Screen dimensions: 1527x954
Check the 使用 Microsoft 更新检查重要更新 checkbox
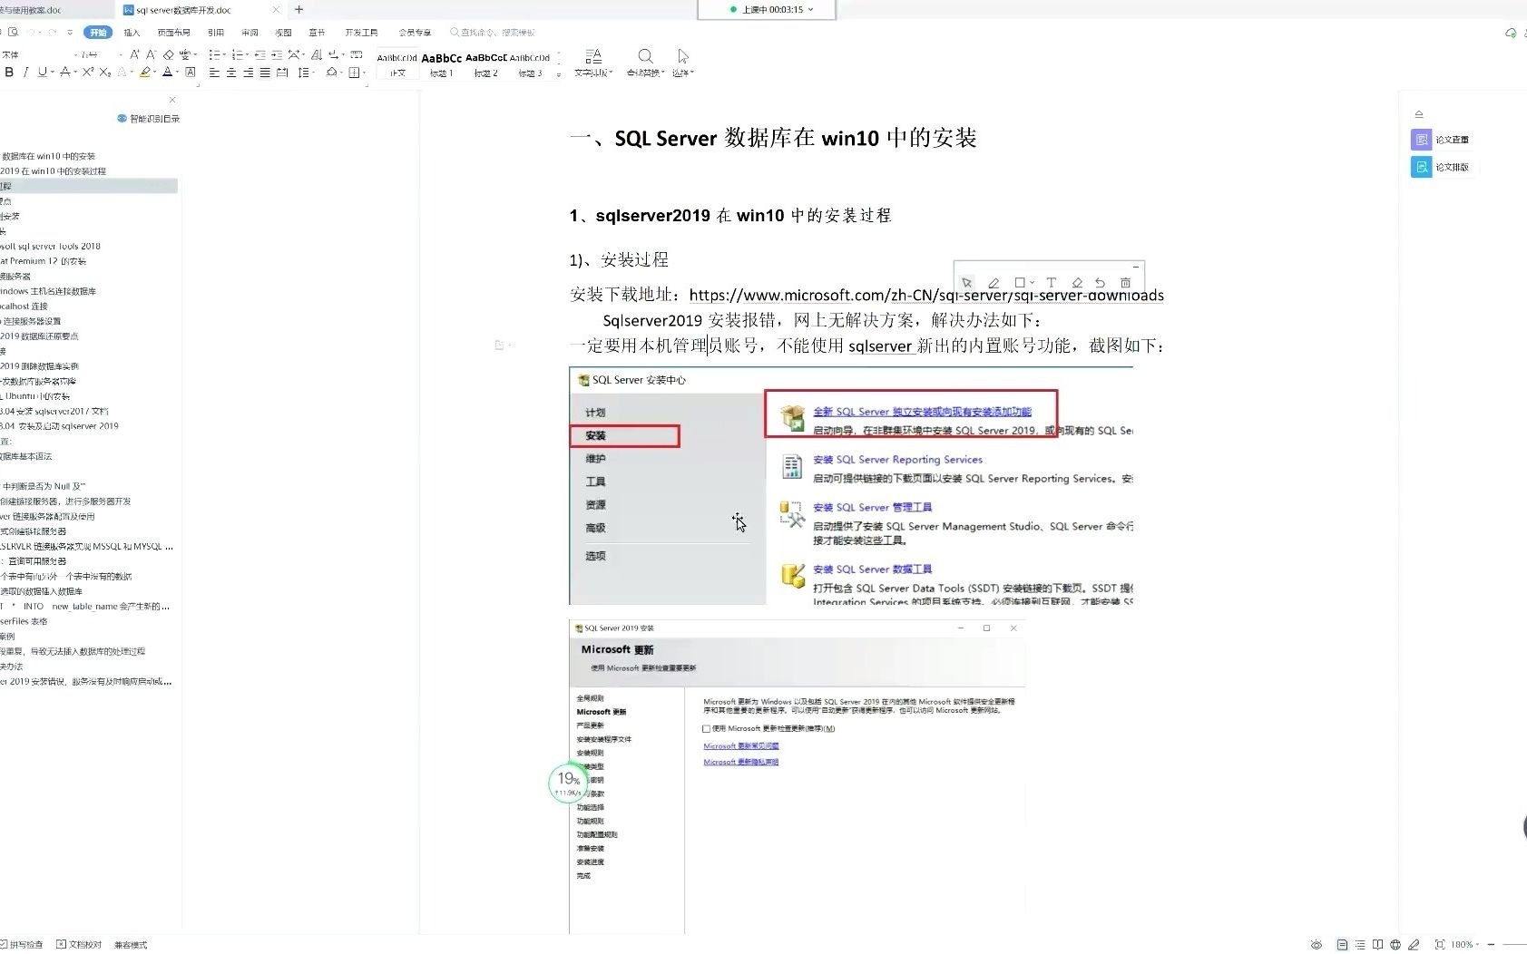pyautogui.click(x=706, y=728)
